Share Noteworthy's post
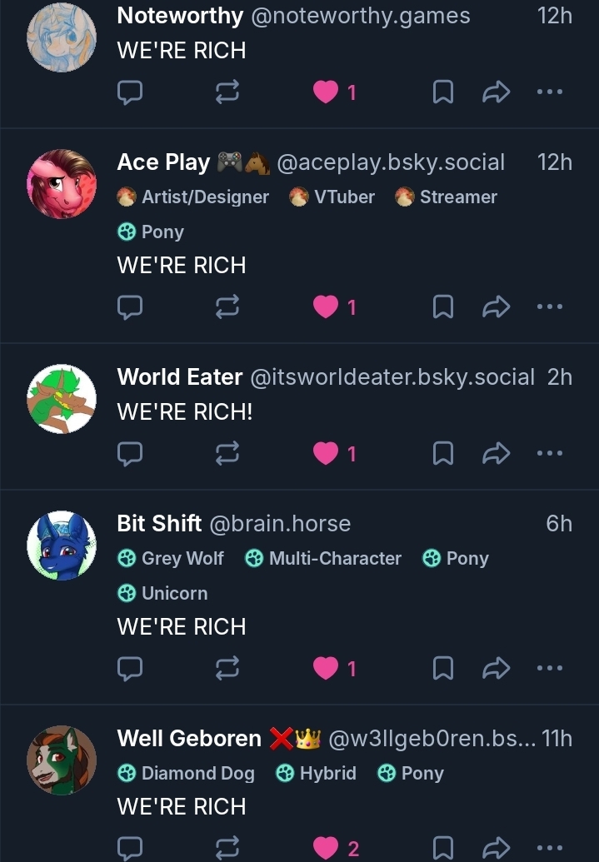Image resolution: width=599 pixels, height=862 pixels. click(496, 92)
